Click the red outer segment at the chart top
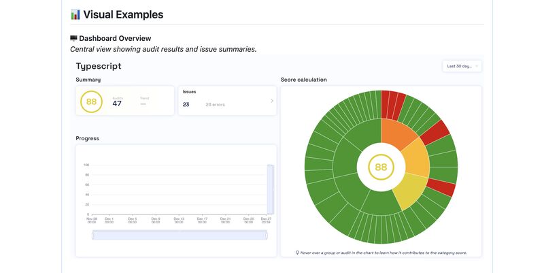The height and width of the screenshot is (273, 544). 392,103
